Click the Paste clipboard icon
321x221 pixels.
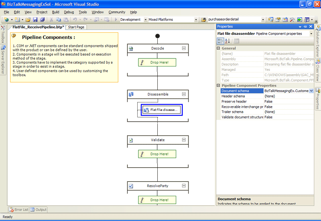point(66,20)
